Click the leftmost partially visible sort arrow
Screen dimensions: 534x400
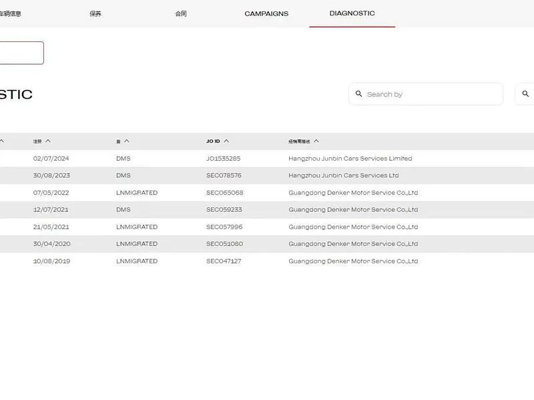1,141
